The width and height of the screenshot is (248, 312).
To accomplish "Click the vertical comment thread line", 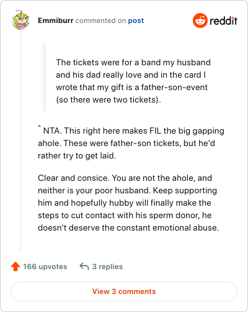I will (x=20, y=141).
